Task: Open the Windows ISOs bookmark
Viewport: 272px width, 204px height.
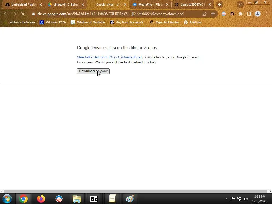Action: (53, 22)
